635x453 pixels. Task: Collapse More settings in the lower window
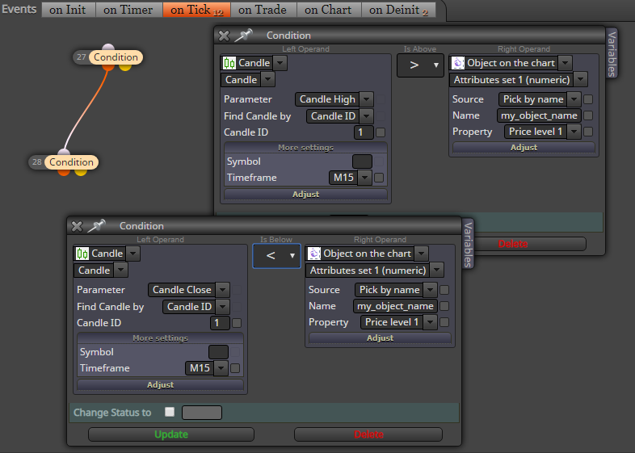pyautogui.click(x=161, y=338)
